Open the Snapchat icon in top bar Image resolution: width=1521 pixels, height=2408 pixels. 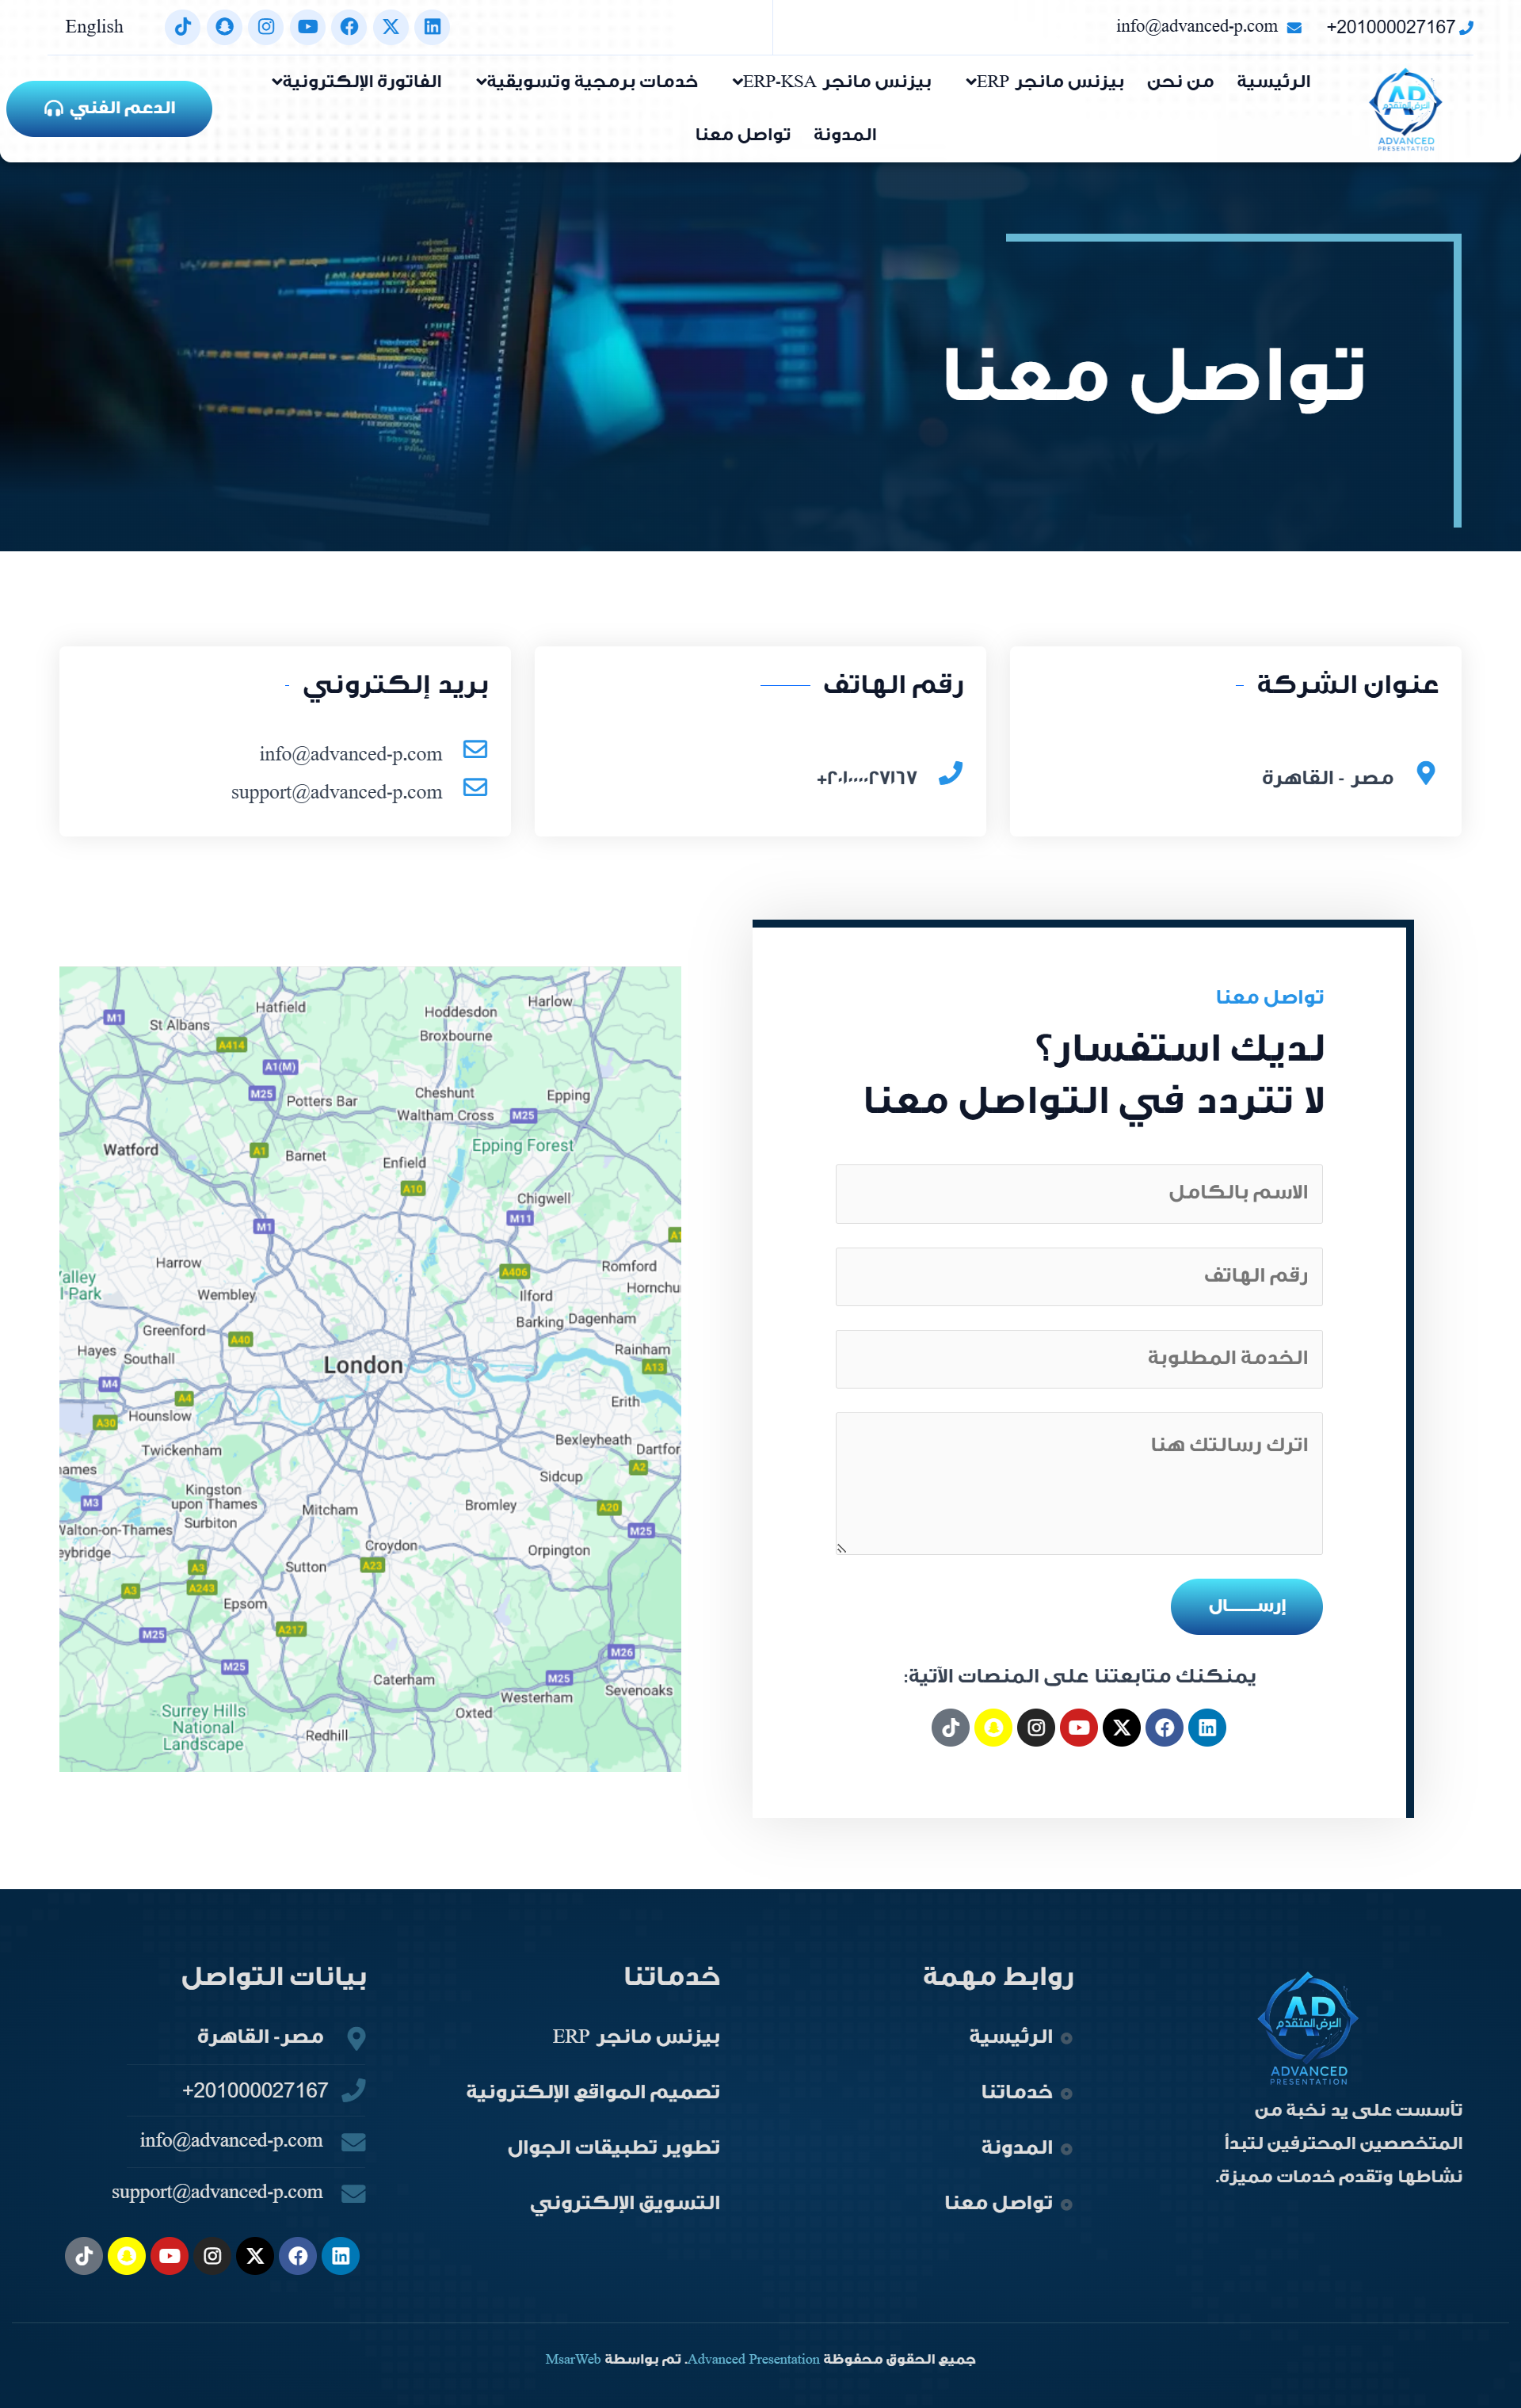225,27
